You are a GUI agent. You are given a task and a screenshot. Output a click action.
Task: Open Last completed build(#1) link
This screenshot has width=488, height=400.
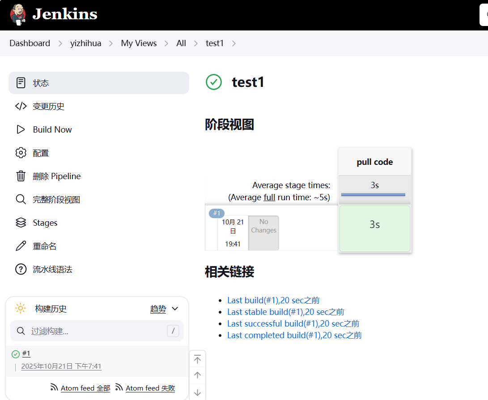pyautogui.click(x=294, y=335)
